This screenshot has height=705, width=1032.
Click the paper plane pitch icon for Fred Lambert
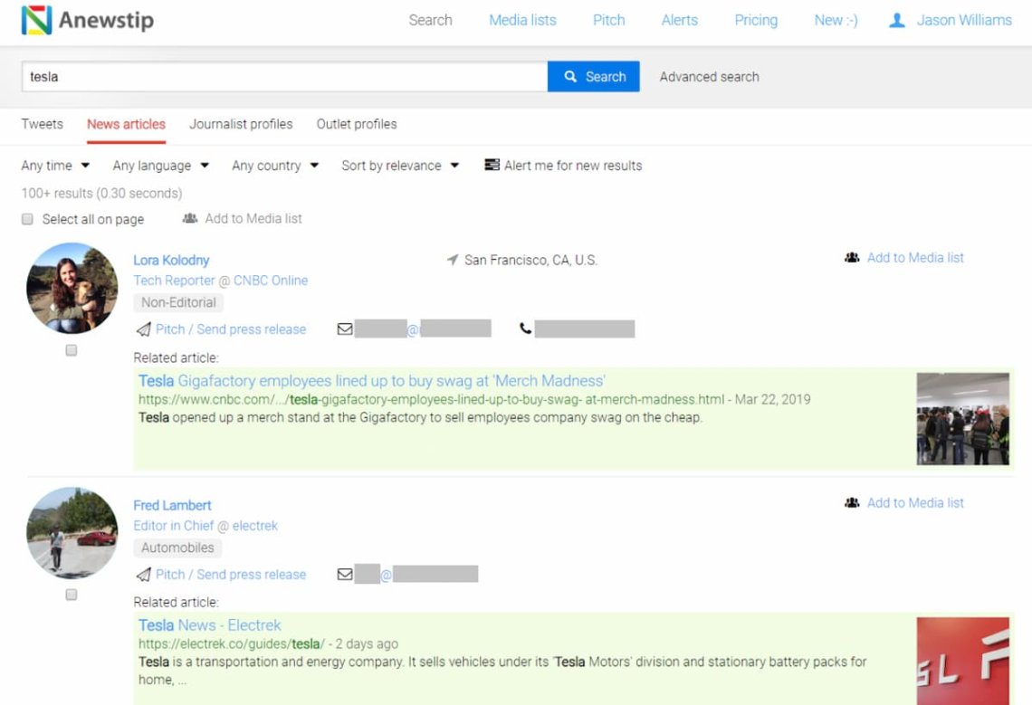click(x=143, y=575)
